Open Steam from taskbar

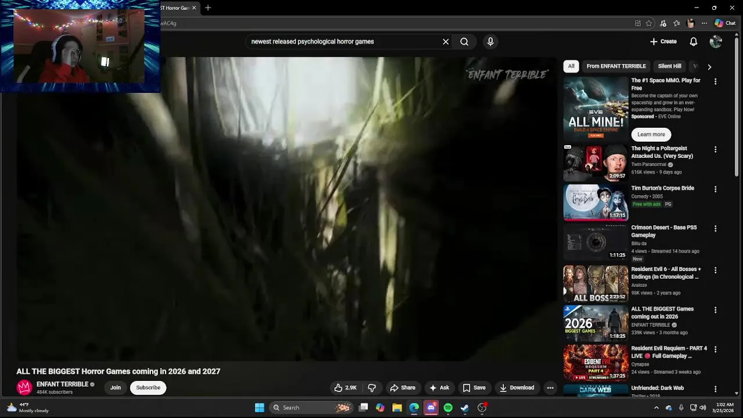click(465, 408)
